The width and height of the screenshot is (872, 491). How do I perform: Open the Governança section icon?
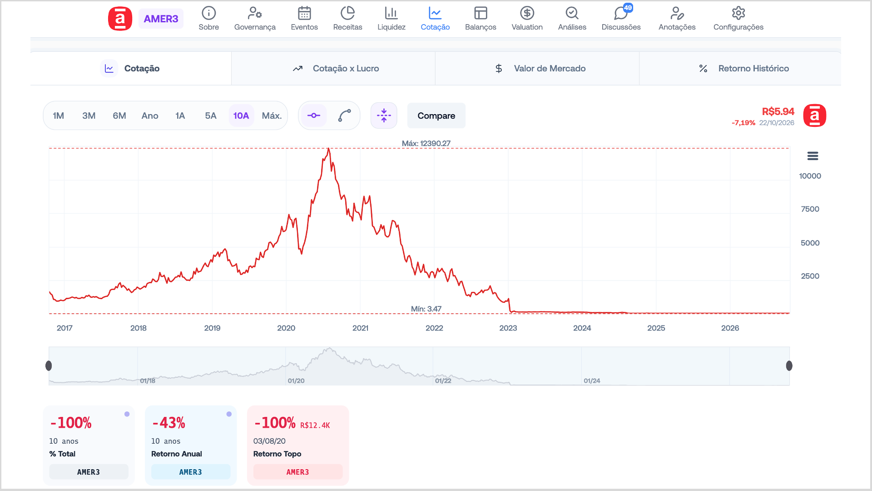pos(255,13)
